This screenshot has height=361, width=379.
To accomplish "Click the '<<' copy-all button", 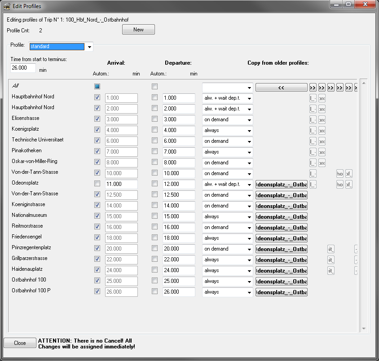I will click(281, 88).
